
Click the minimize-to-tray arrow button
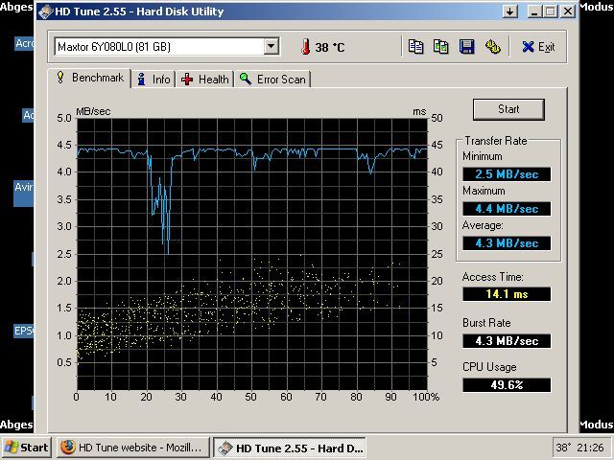(x=509, y=11)
